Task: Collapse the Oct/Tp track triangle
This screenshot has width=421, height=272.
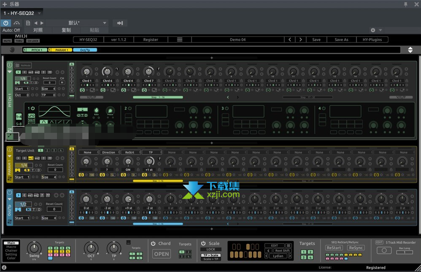Action: click(x=9, y=199)
